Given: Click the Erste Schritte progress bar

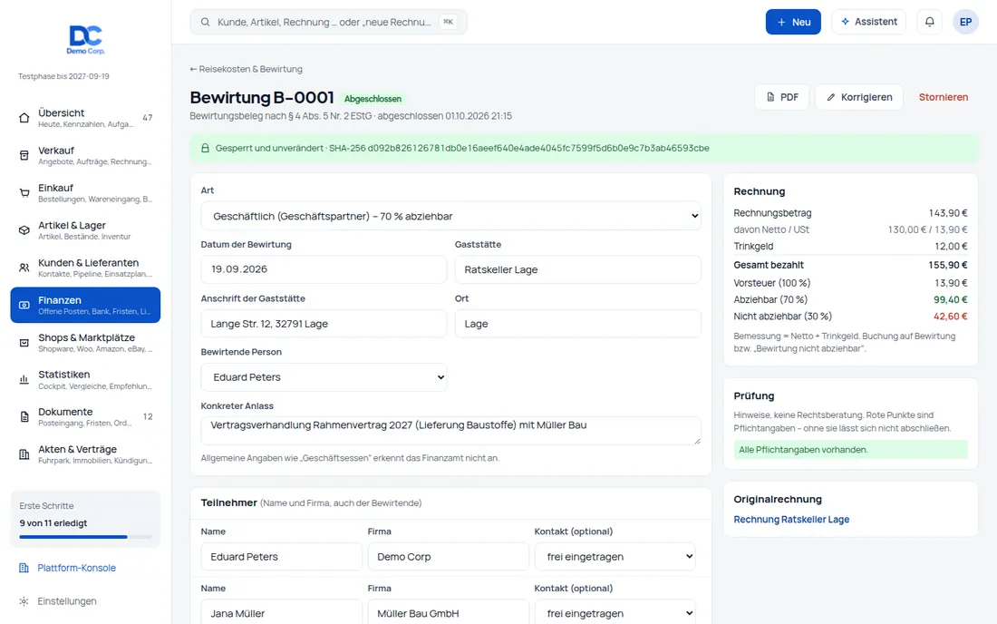Looking at the screenshot, I should click(85, 537).
